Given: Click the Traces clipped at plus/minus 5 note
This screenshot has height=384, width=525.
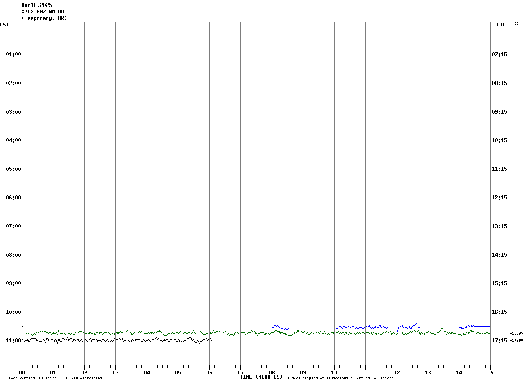Looking at the screenshot, I should tap(340, 378).
